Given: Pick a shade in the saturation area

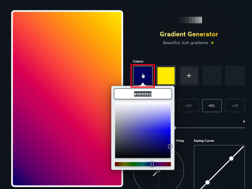Looking at the screenshot, I should (143, 130).
